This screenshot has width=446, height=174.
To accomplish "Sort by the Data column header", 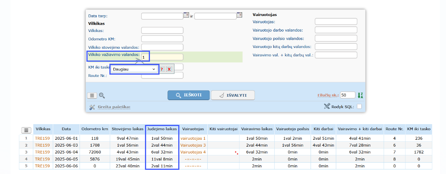I will tap(66, 129).
